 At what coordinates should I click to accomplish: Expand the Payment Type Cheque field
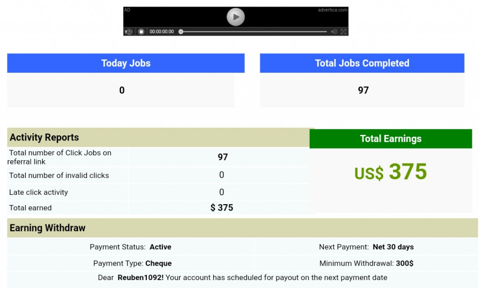[x=159, y=263]
